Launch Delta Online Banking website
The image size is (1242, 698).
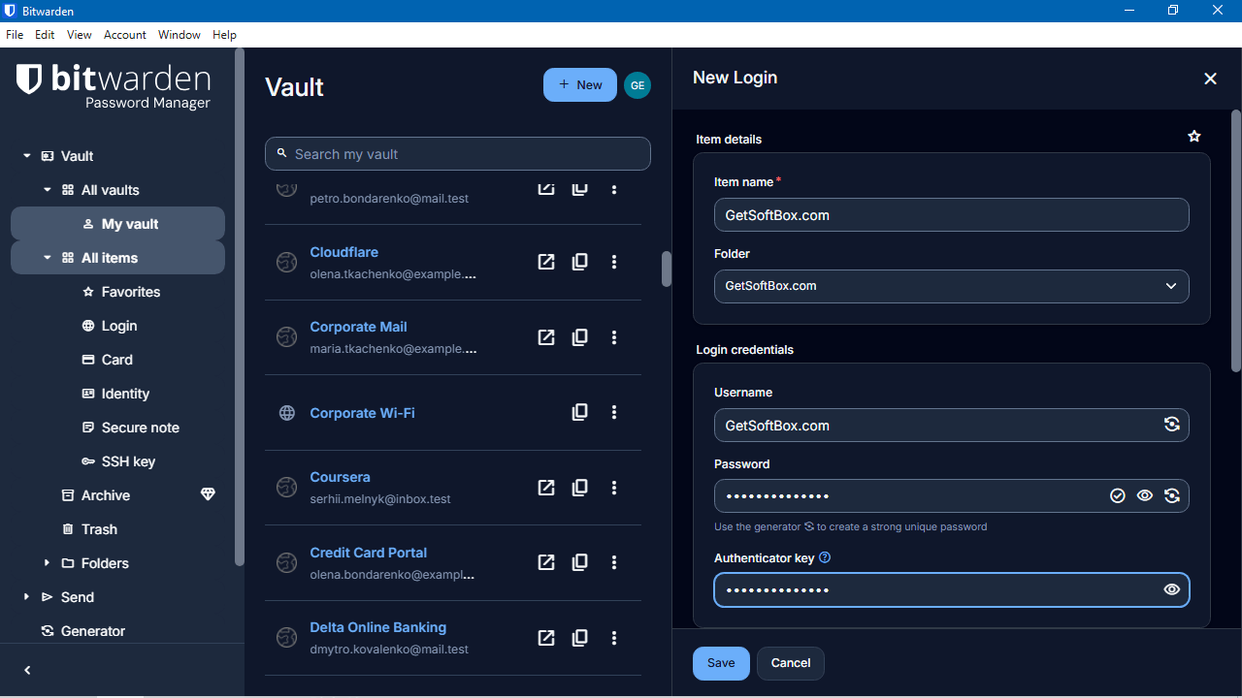click(546, 638)
